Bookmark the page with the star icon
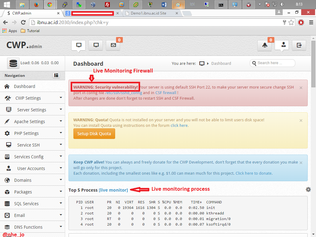Image resolution: width=316 pixels, height=237 pixels. (291, 22)
